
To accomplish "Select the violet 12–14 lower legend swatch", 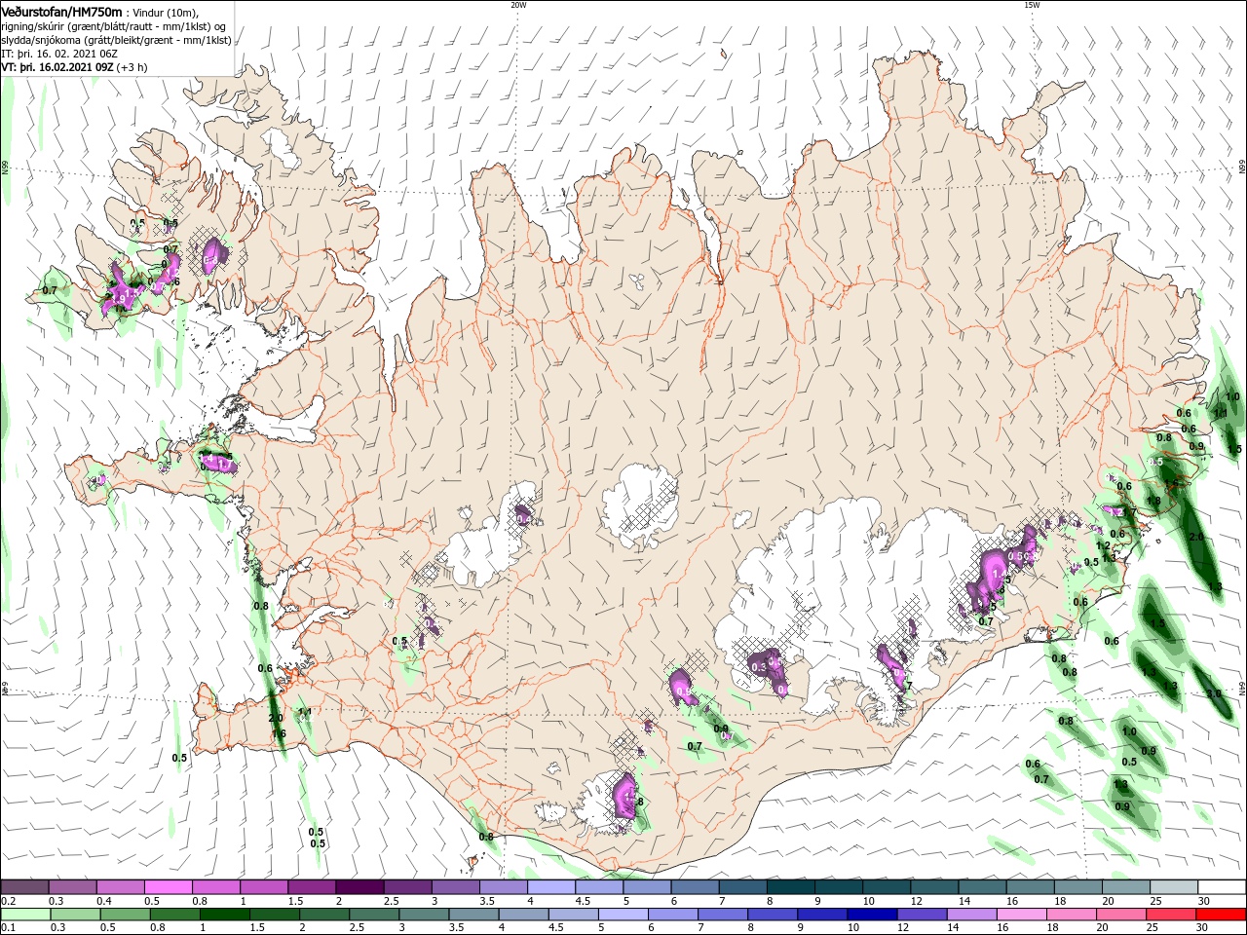I will click(x=921, y=915).
